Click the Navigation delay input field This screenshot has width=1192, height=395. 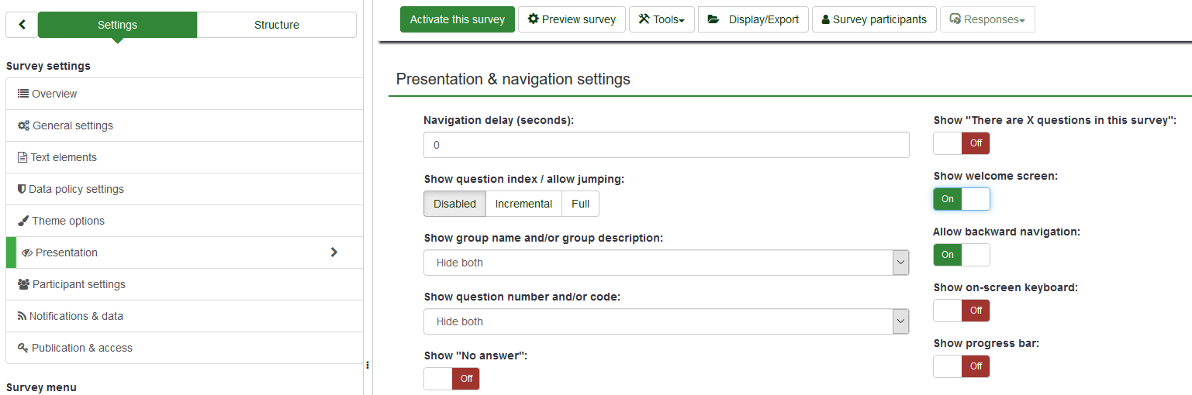click(x=666, y=145)
